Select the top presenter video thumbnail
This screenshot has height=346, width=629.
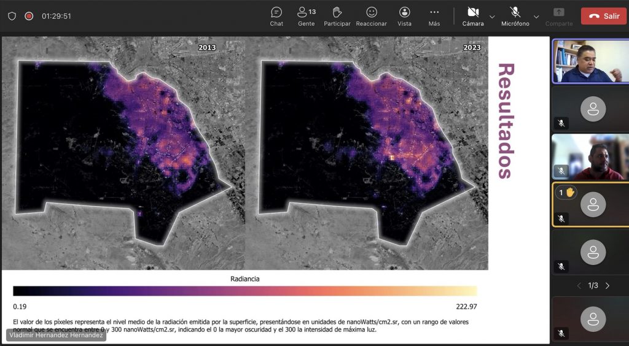pos(590,61)
